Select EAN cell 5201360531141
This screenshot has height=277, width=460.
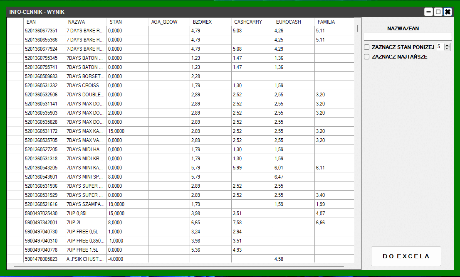44,104
